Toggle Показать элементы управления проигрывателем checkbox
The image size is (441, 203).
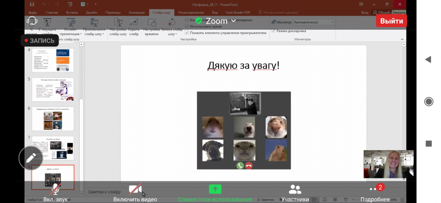(x=187, y=33)
